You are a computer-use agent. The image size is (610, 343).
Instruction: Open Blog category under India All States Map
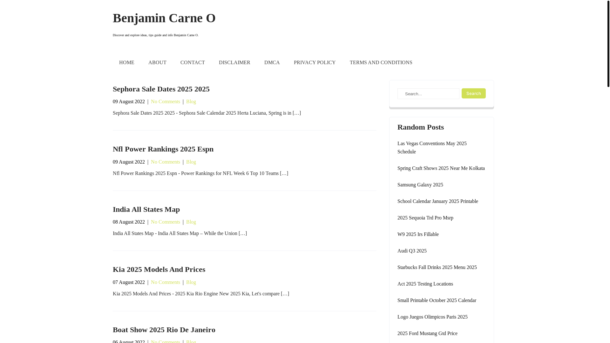tap(191, 222)
